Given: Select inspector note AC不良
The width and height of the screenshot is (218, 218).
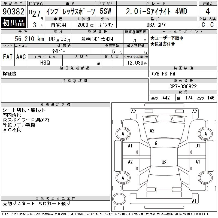Looking at the screenshot, I should pyautogui.click(x=12, y=130).
